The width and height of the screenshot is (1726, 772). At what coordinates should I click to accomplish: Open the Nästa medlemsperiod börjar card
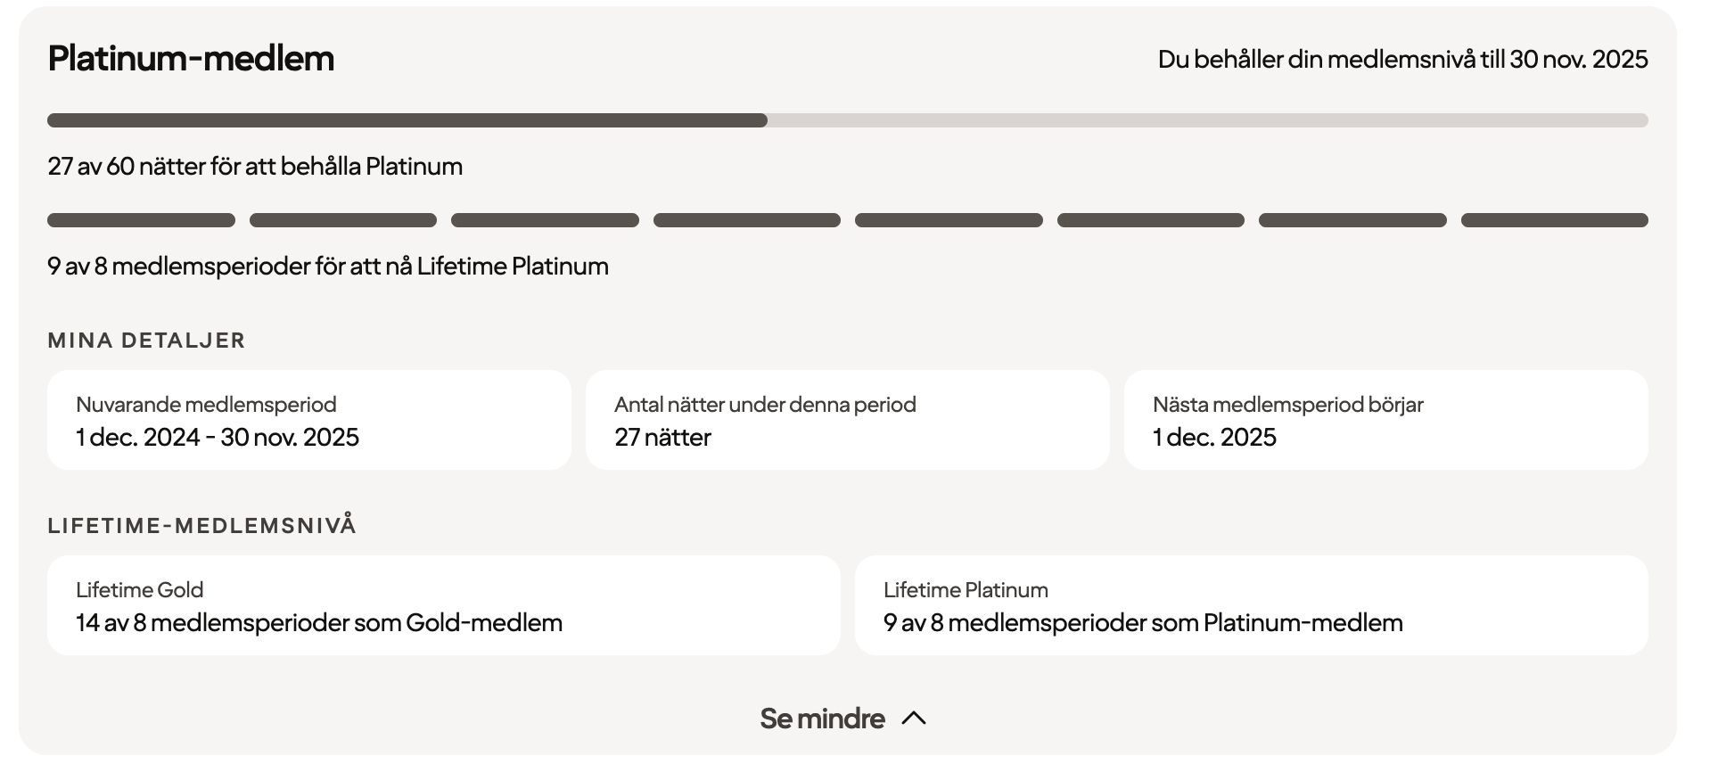1385,420
